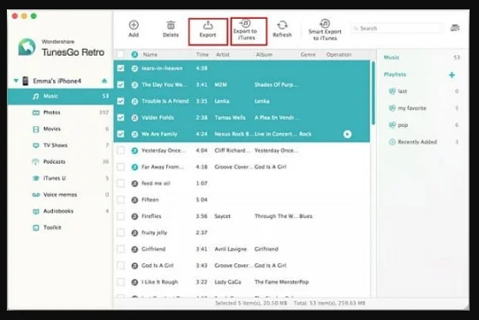Uncheck the Valder Fields checkbox
Screen dimensions: 479x320
pyautogui.click(x=121, y=118)
